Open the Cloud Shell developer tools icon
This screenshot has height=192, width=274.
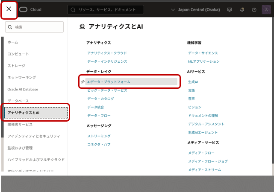coord(230,10)
